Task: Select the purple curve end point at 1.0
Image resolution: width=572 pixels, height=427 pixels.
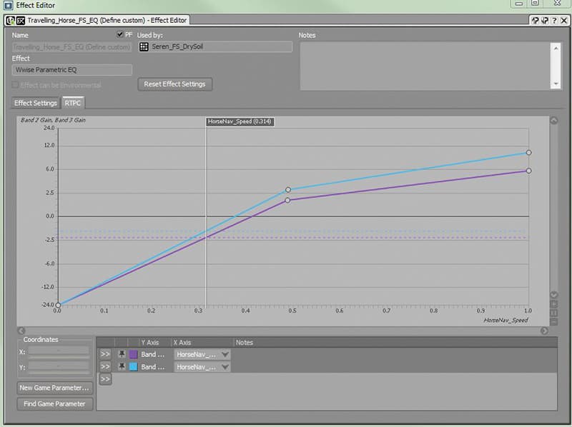Action: [528, 171]
